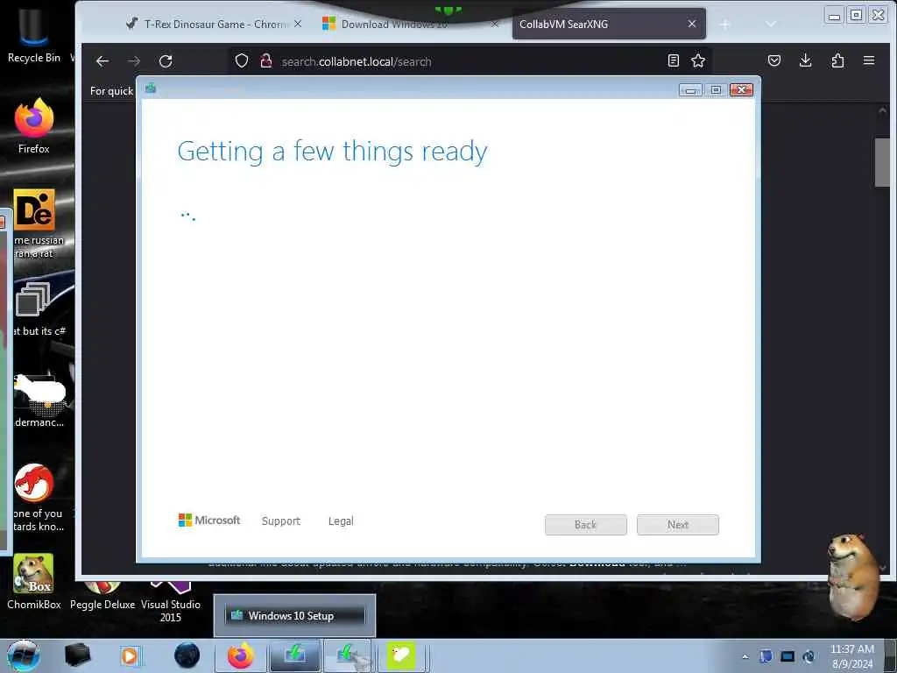Viewport: 897px width, 673px height.
Task: Select the yellow De desktop icon
Action: click(34, 210)
